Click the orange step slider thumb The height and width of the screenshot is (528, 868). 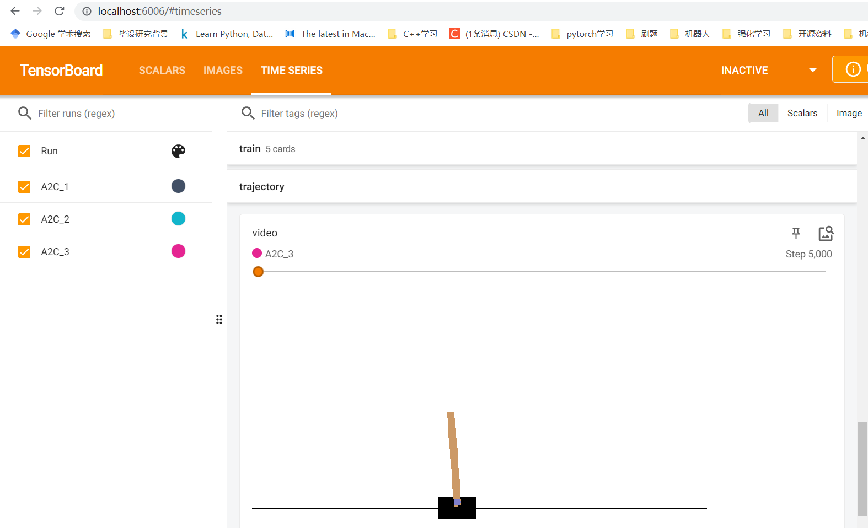[258, 272]
